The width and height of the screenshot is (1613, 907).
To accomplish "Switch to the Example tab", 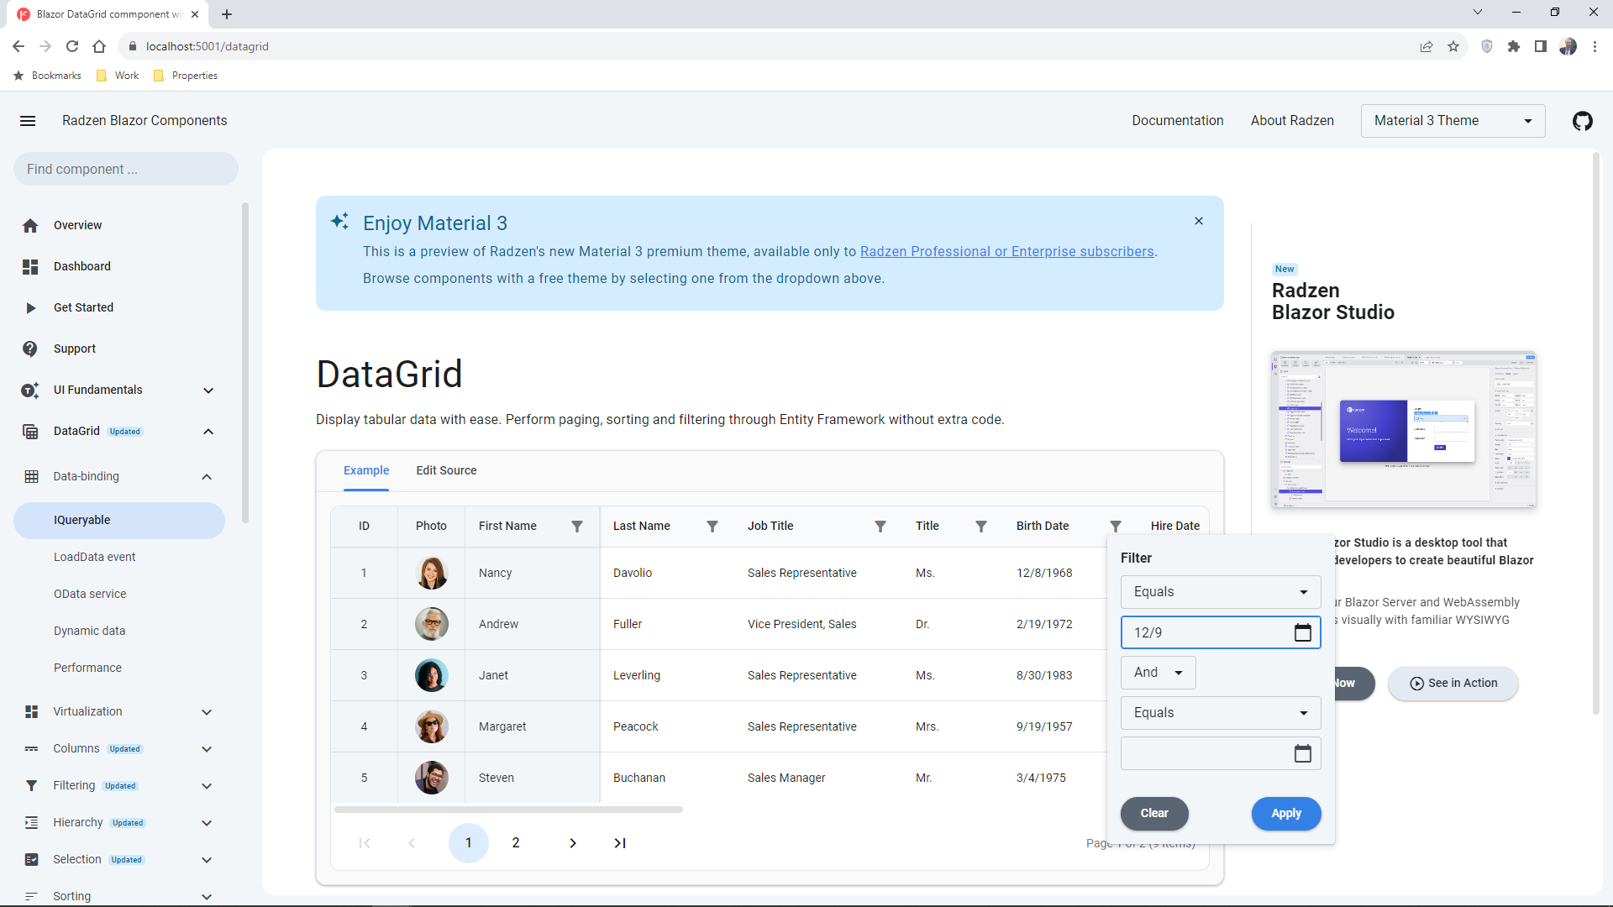I will [x=366, y=471].
